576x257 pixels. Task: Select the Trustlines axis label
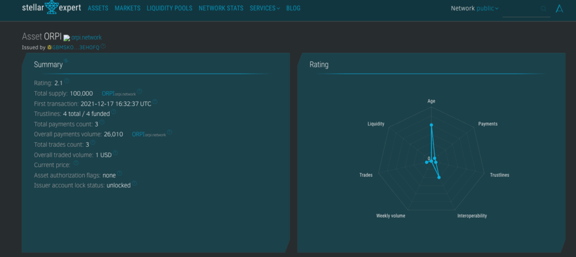coord(499,175)
